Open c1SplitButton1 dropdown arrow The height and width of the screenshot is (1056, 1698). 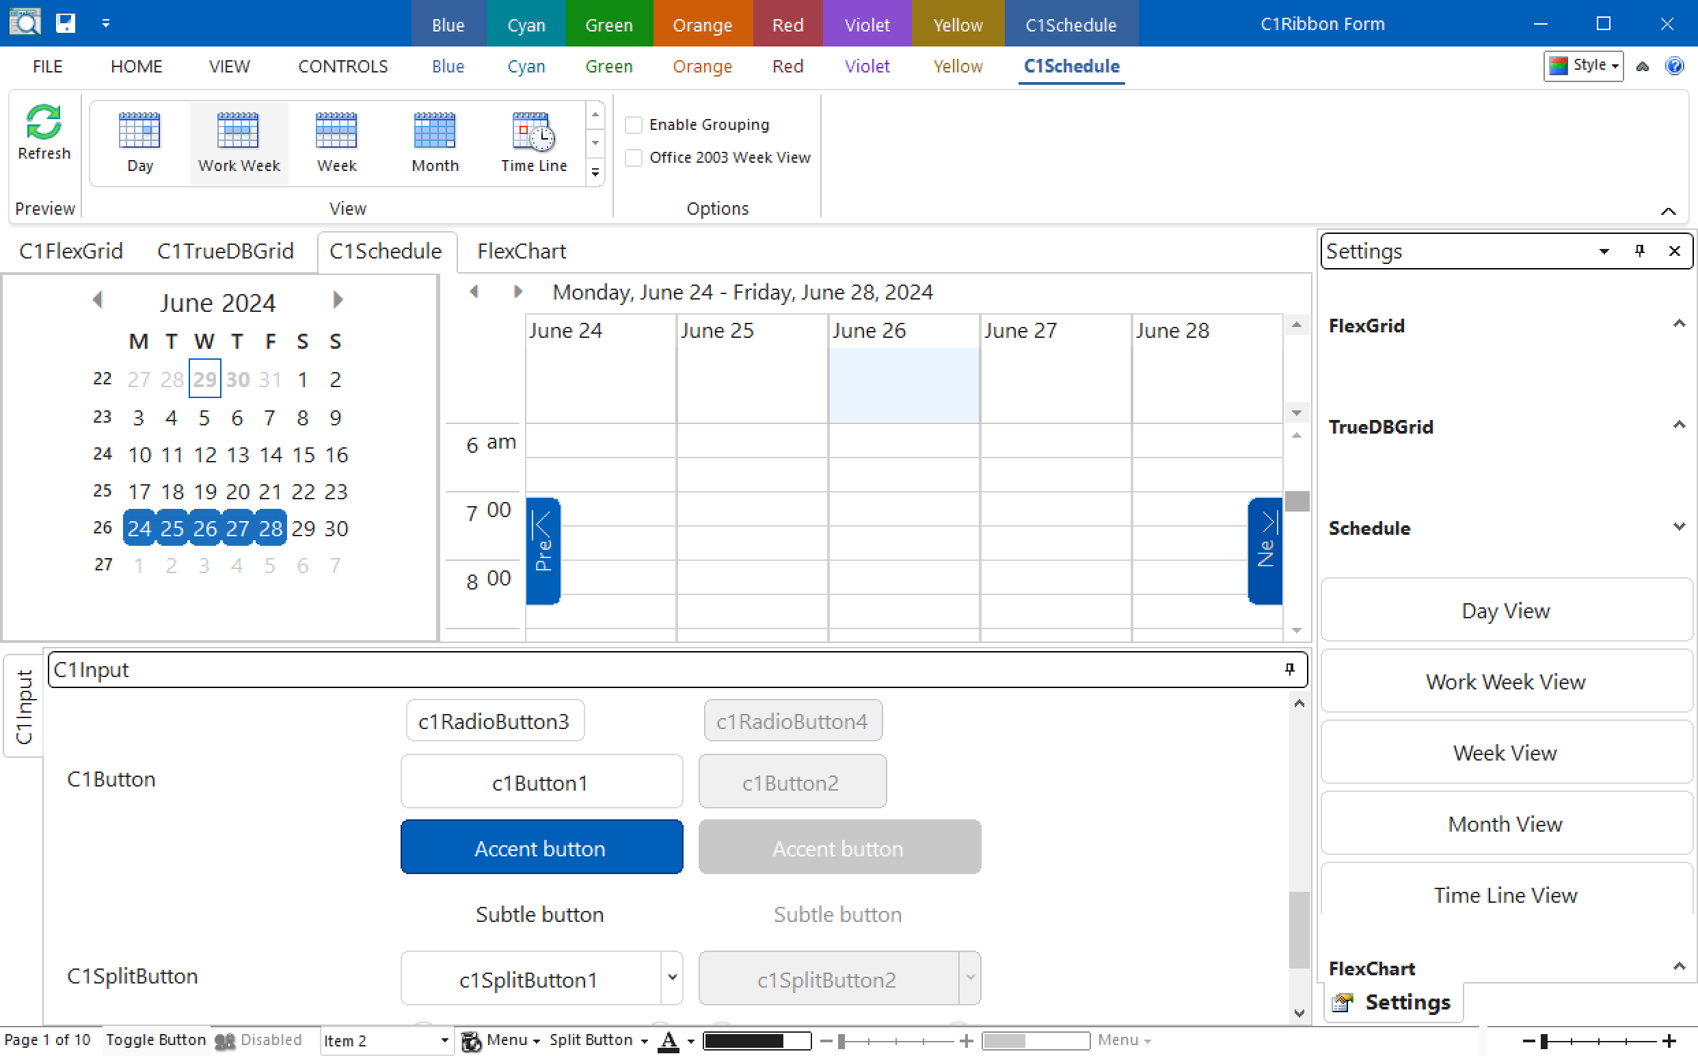(x=671, y=977)
